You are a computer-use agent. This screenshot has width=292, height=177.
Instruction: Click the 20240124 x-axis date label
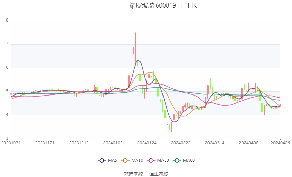pyautogui.click(x=147, y=143)
